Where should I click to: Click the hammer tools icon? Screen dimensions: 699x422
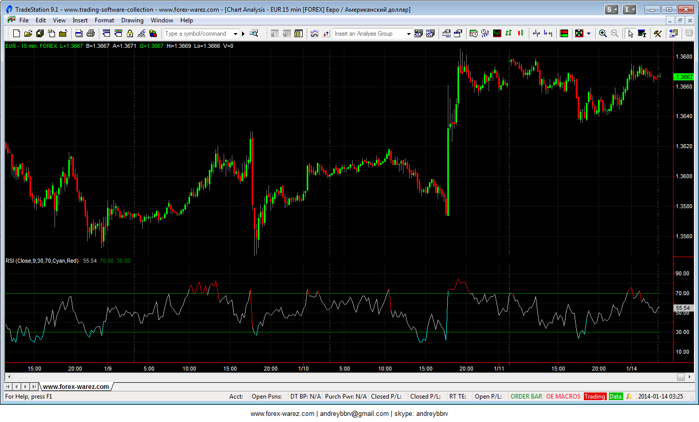658,34
